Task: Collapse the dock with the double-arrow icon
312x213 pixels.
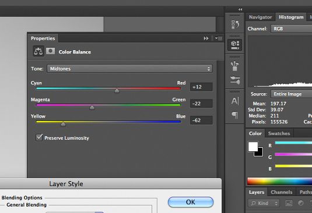Action: click(x=240, y=9)
